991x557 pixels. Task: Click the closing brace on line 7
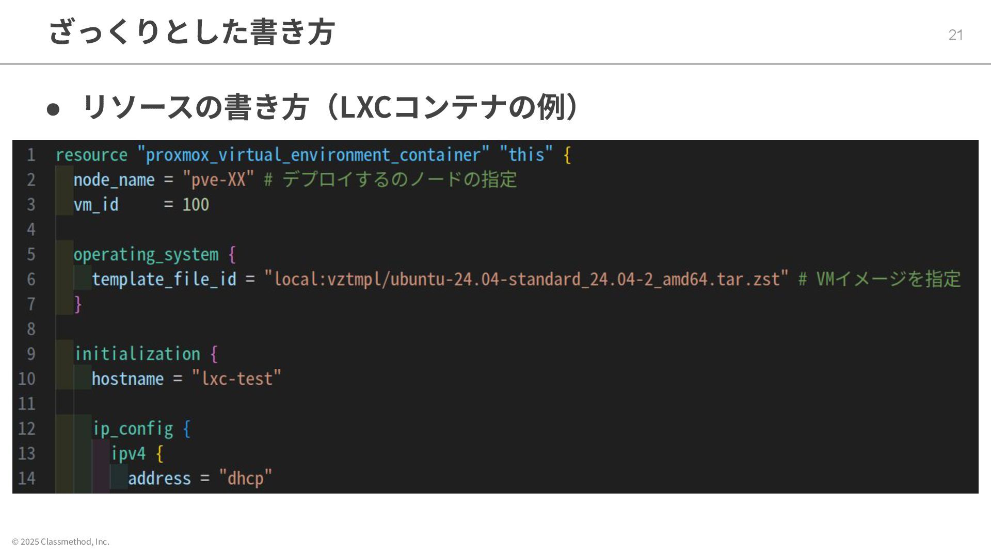tap(78, 304)
